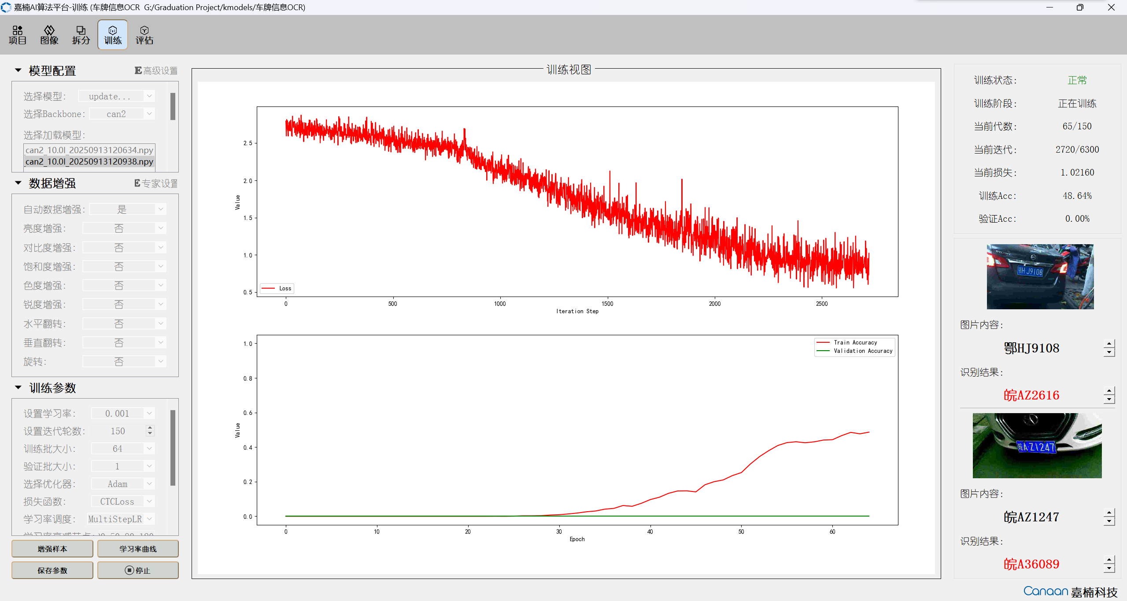Increase the 设置迭代轮数 epoch stepper
1127x601 pixels.
click(150, 428)
